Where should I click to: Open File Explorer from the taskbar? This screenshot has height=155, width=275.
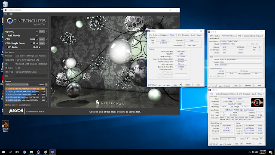pos(31,152)
